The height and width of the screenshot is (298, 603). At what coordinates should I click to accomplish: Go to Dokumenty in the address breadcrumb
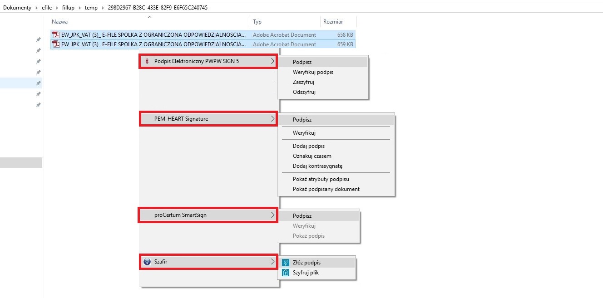coord(17,8)
